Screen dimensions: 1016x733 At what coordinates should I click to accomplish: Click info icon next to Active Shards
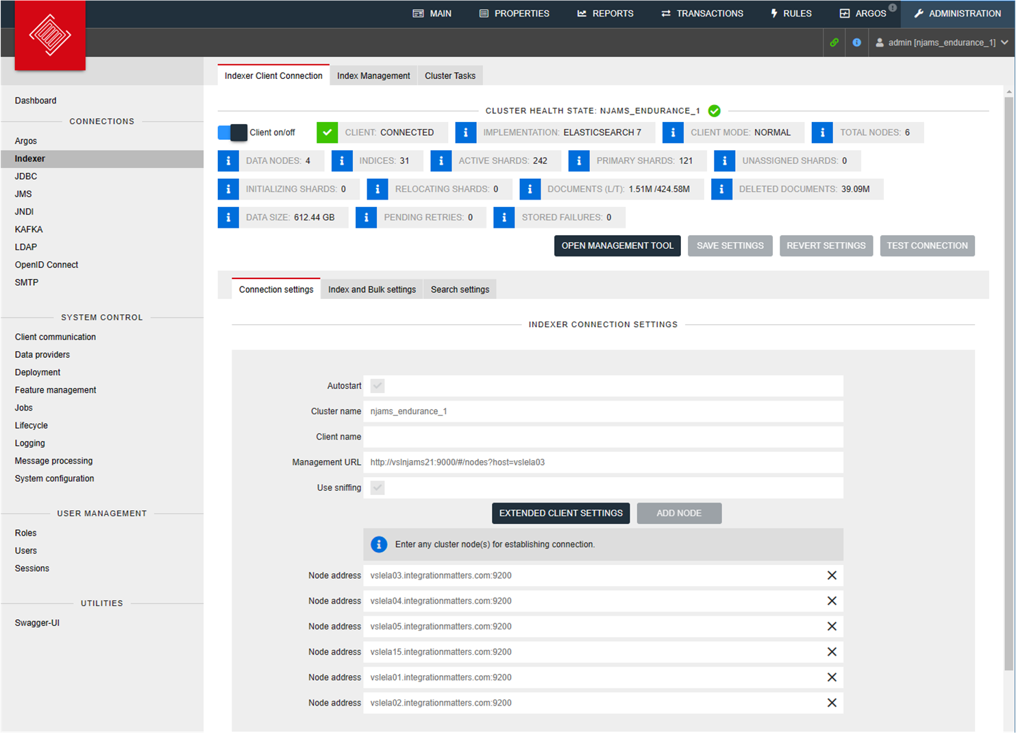[x=441, y=160]
